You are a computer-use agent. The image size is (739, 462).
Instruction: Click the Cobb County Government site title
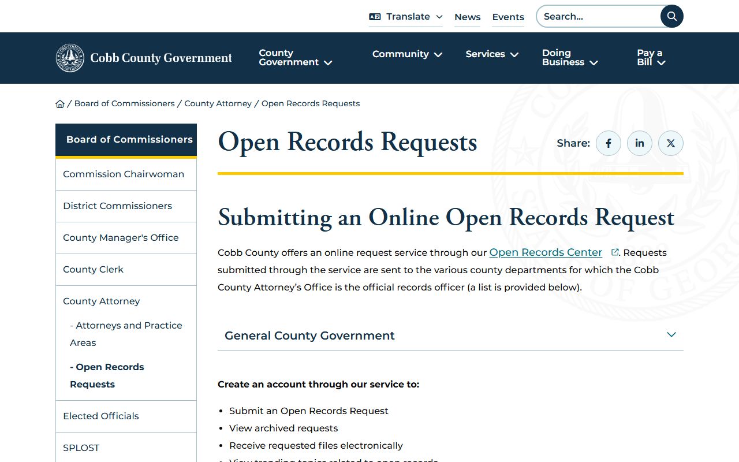pyautogui.click(x=161, y=58)
